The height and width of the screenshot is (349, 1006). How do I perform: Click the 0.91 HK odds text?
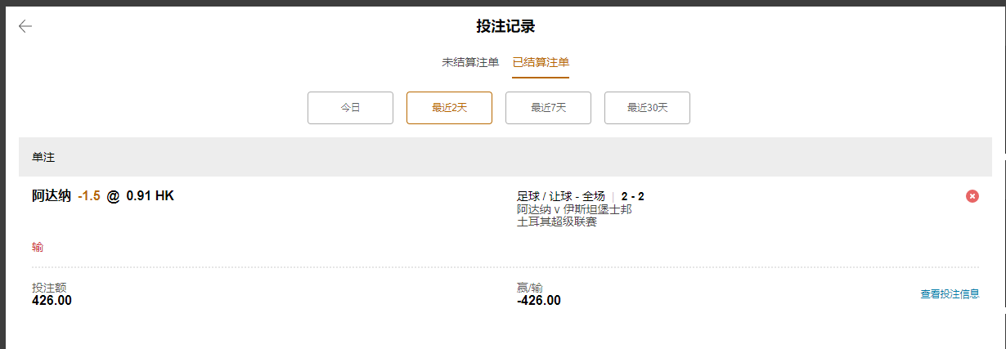pyautogui.click(x=150, y=196)
